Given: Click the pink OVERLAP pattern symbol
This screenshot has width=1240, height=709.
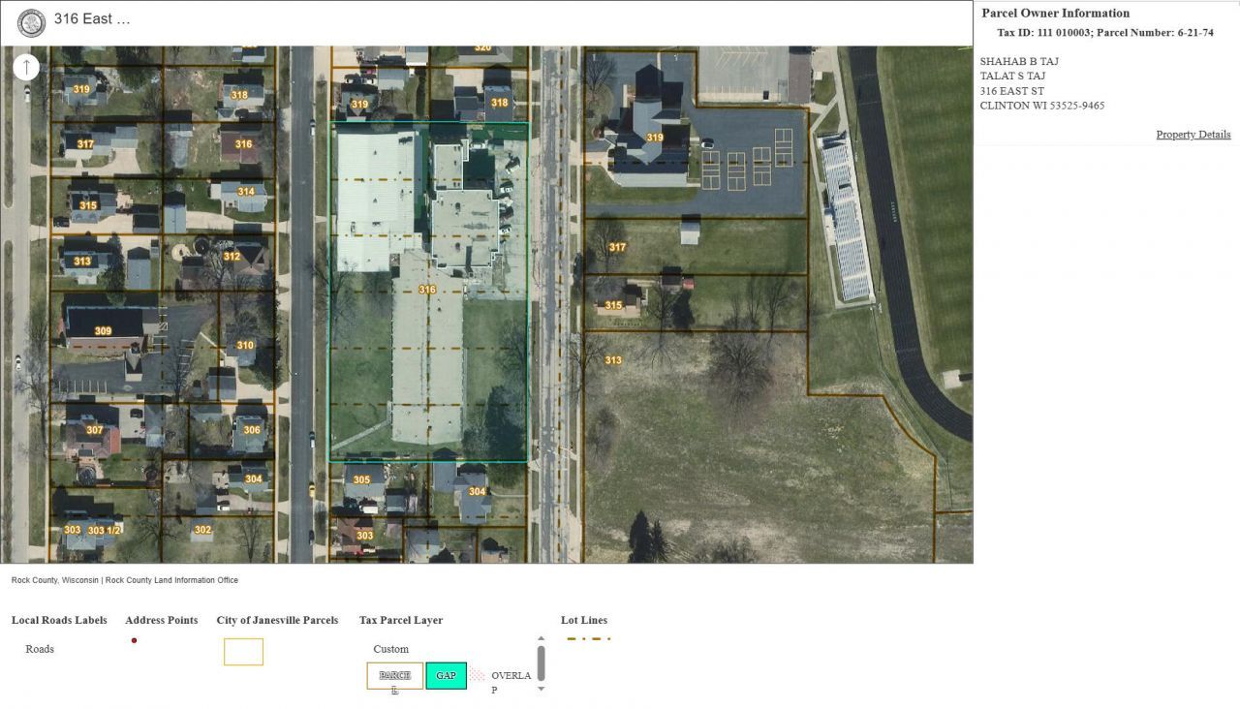Looking at the screenshot, I should point(477,675).
